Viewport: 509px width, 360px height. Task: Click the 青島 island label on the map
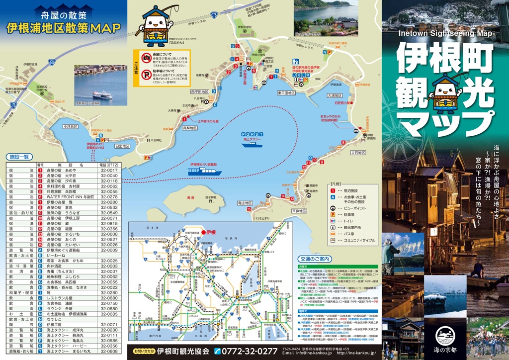coord(177,197)
